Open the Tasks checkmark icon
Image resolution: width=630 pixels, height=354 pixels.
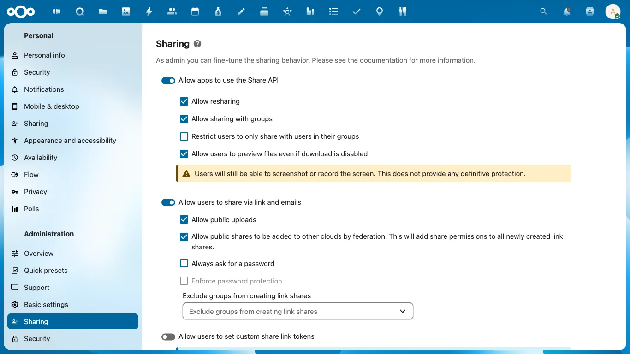click(x=357, y=12)
